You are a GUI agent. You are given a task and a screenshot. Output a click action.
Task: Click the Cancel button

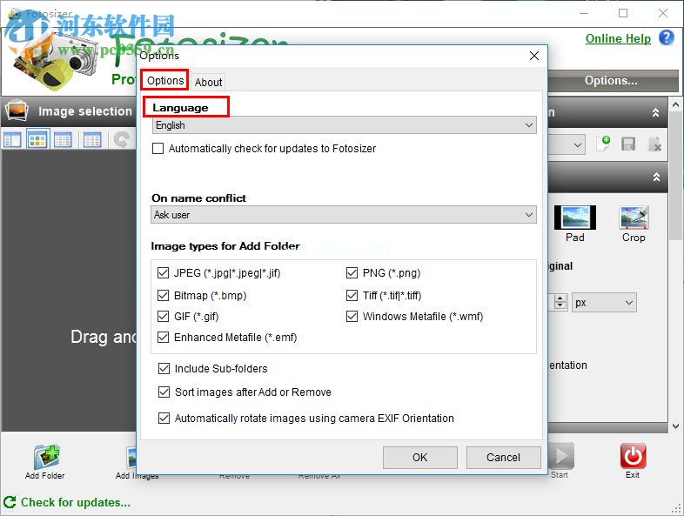(x=503, y=458)
